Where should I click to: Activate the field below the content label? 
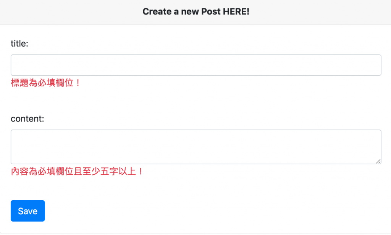coord(196,147)
